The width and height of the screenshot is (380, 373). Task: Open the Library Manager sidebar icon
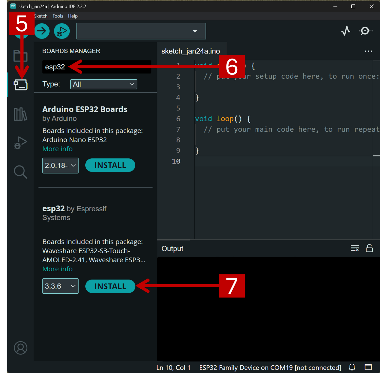pos(21,114)
